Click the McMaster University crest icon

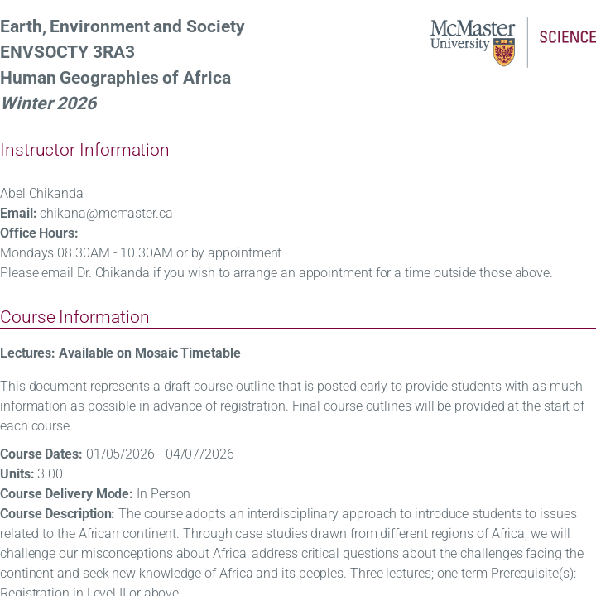[x=504, y=52]
